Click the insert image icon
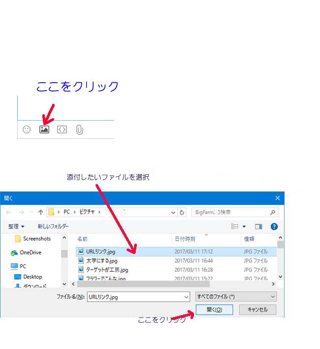Screen dimensions: 320x349 point(44,129)
